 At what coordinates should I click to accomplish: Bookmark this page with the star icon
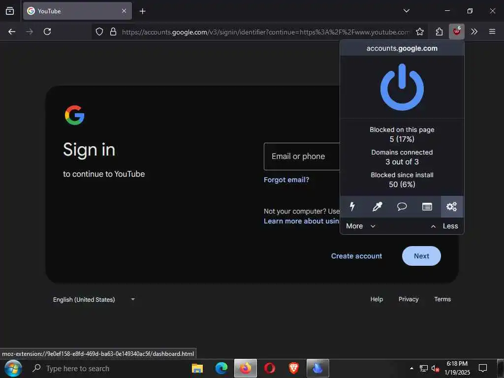(x=419, y=31)
